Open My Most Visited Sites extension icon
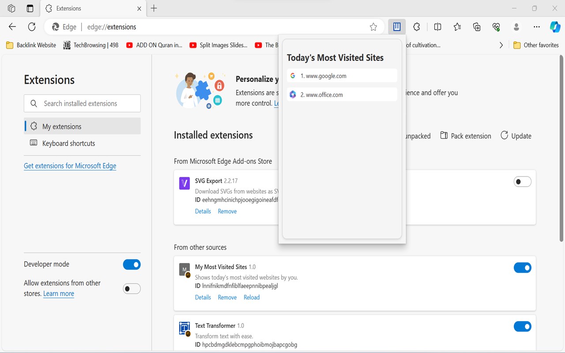Screen dimensions: 565x353 pos(397,27)
